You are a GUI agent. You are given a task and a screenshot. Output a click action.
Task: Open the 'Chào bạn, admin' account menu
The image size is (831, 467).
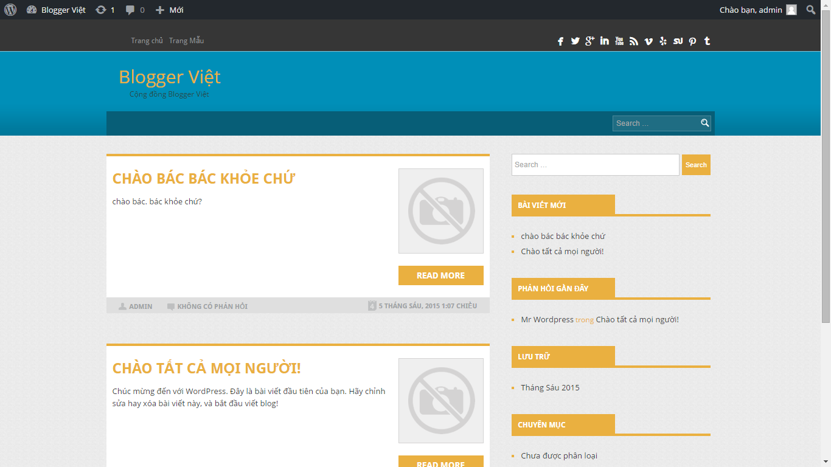coord(758,10)
